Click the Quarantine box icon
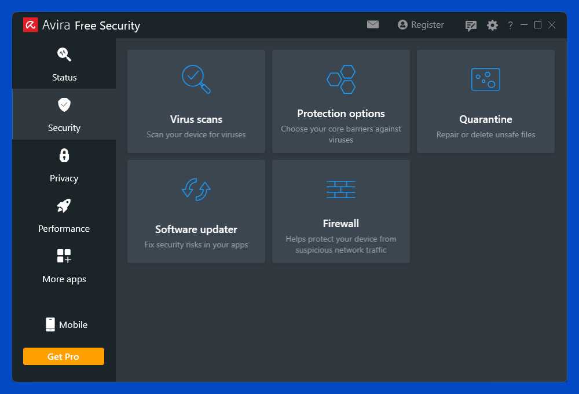Screen dimensions: 579x394 486,79
